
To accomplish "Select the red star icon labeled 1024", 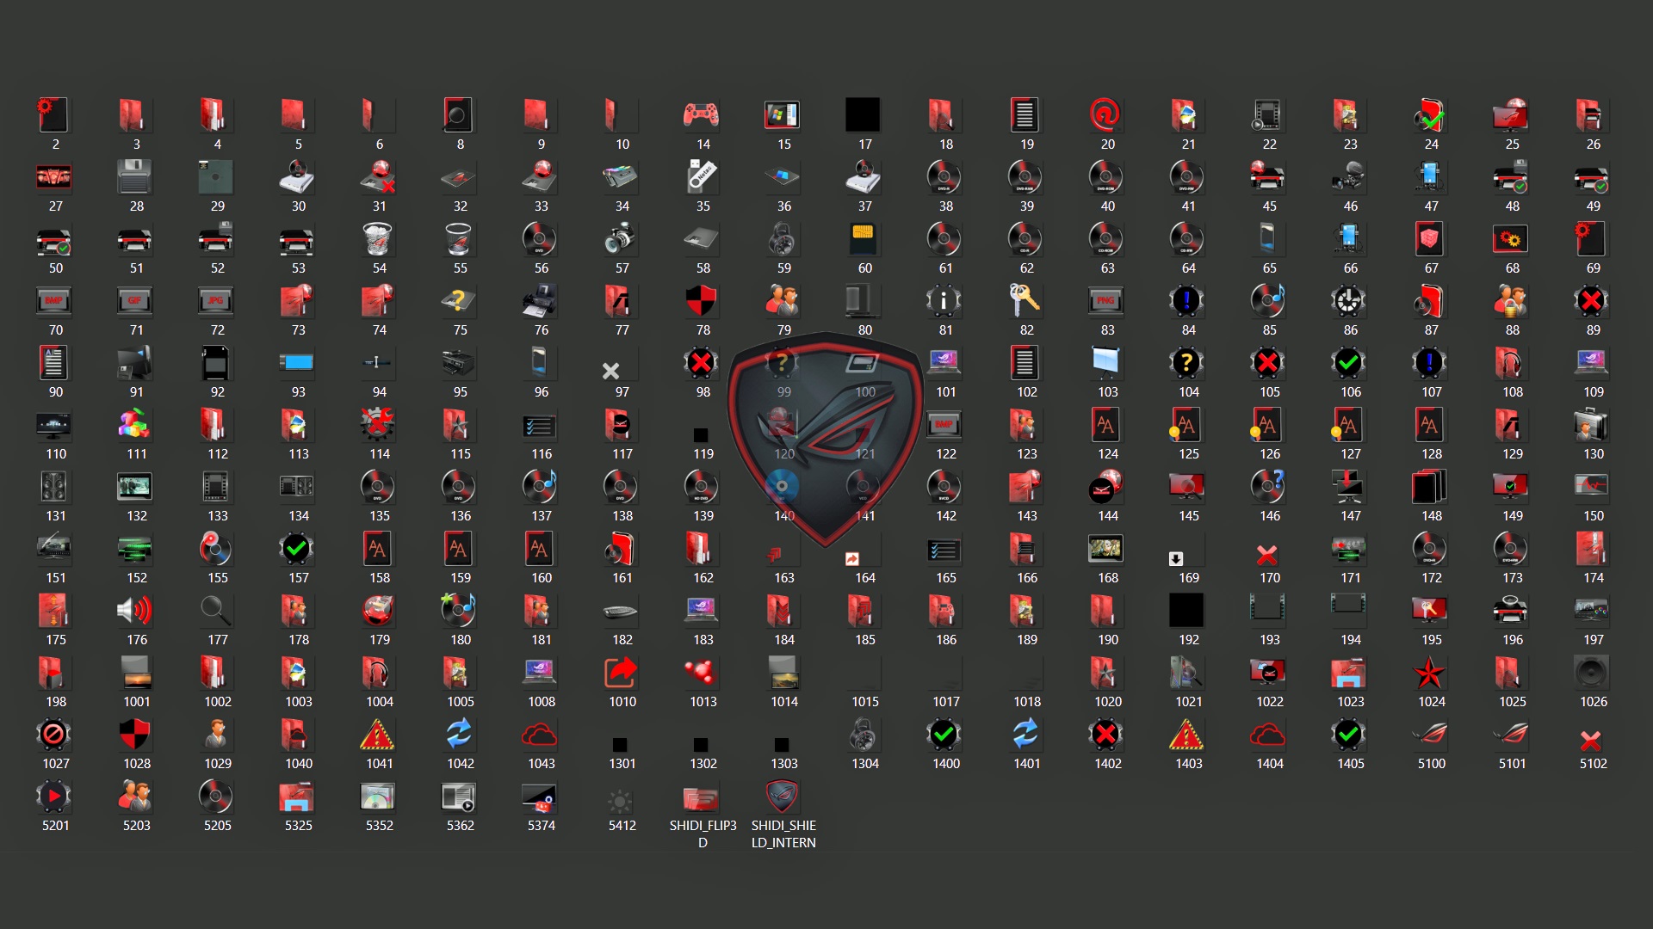I will [x=1430, y=672].
